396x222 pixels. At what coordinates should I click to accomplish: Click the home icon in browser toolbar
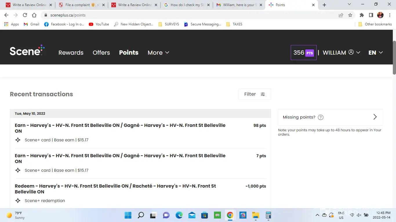click(34, 15)
